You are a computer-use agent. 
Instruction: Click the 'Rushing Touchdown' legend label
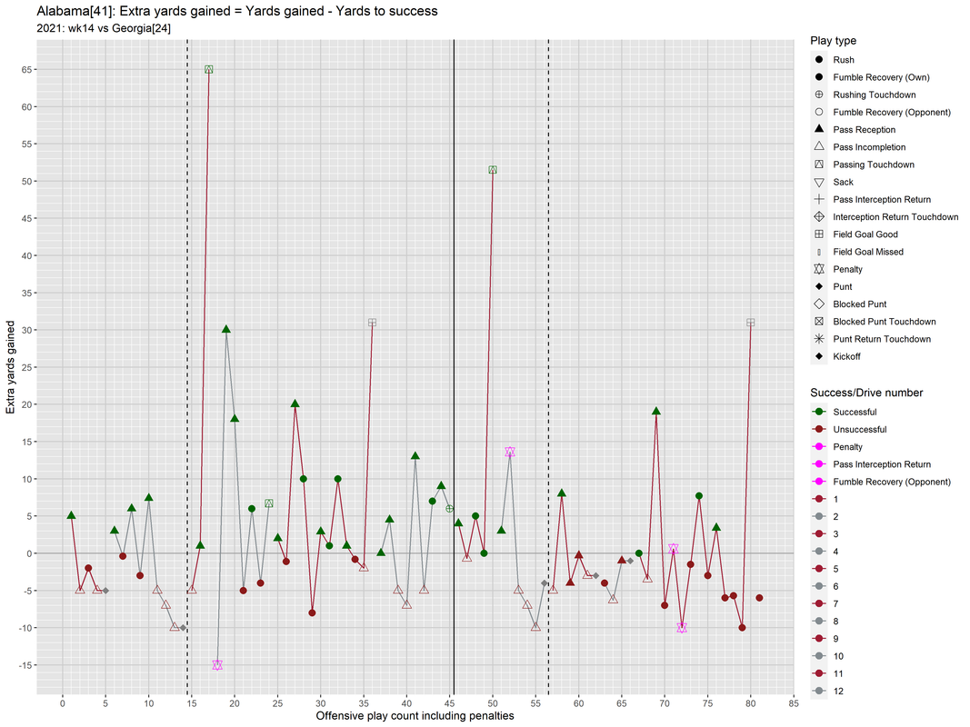[x=875, y=95]
